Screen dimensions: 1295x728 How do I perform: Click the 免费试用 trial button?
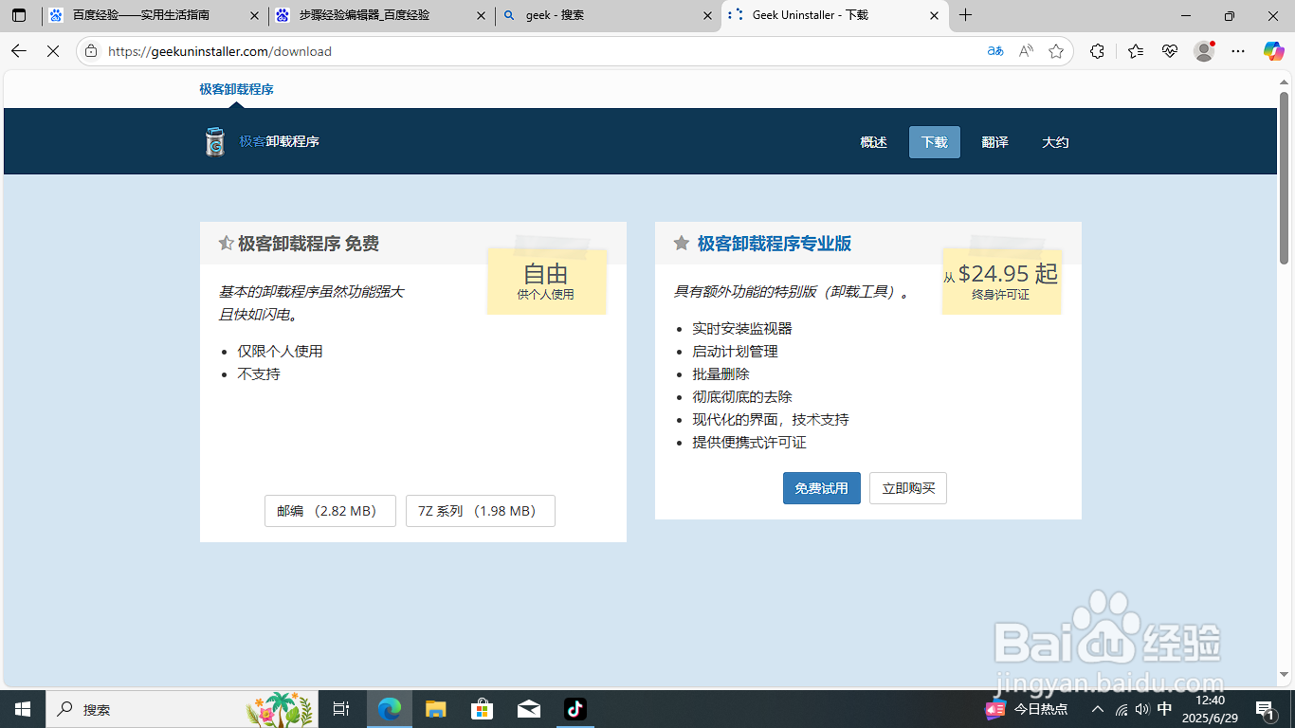pos(821,488)
